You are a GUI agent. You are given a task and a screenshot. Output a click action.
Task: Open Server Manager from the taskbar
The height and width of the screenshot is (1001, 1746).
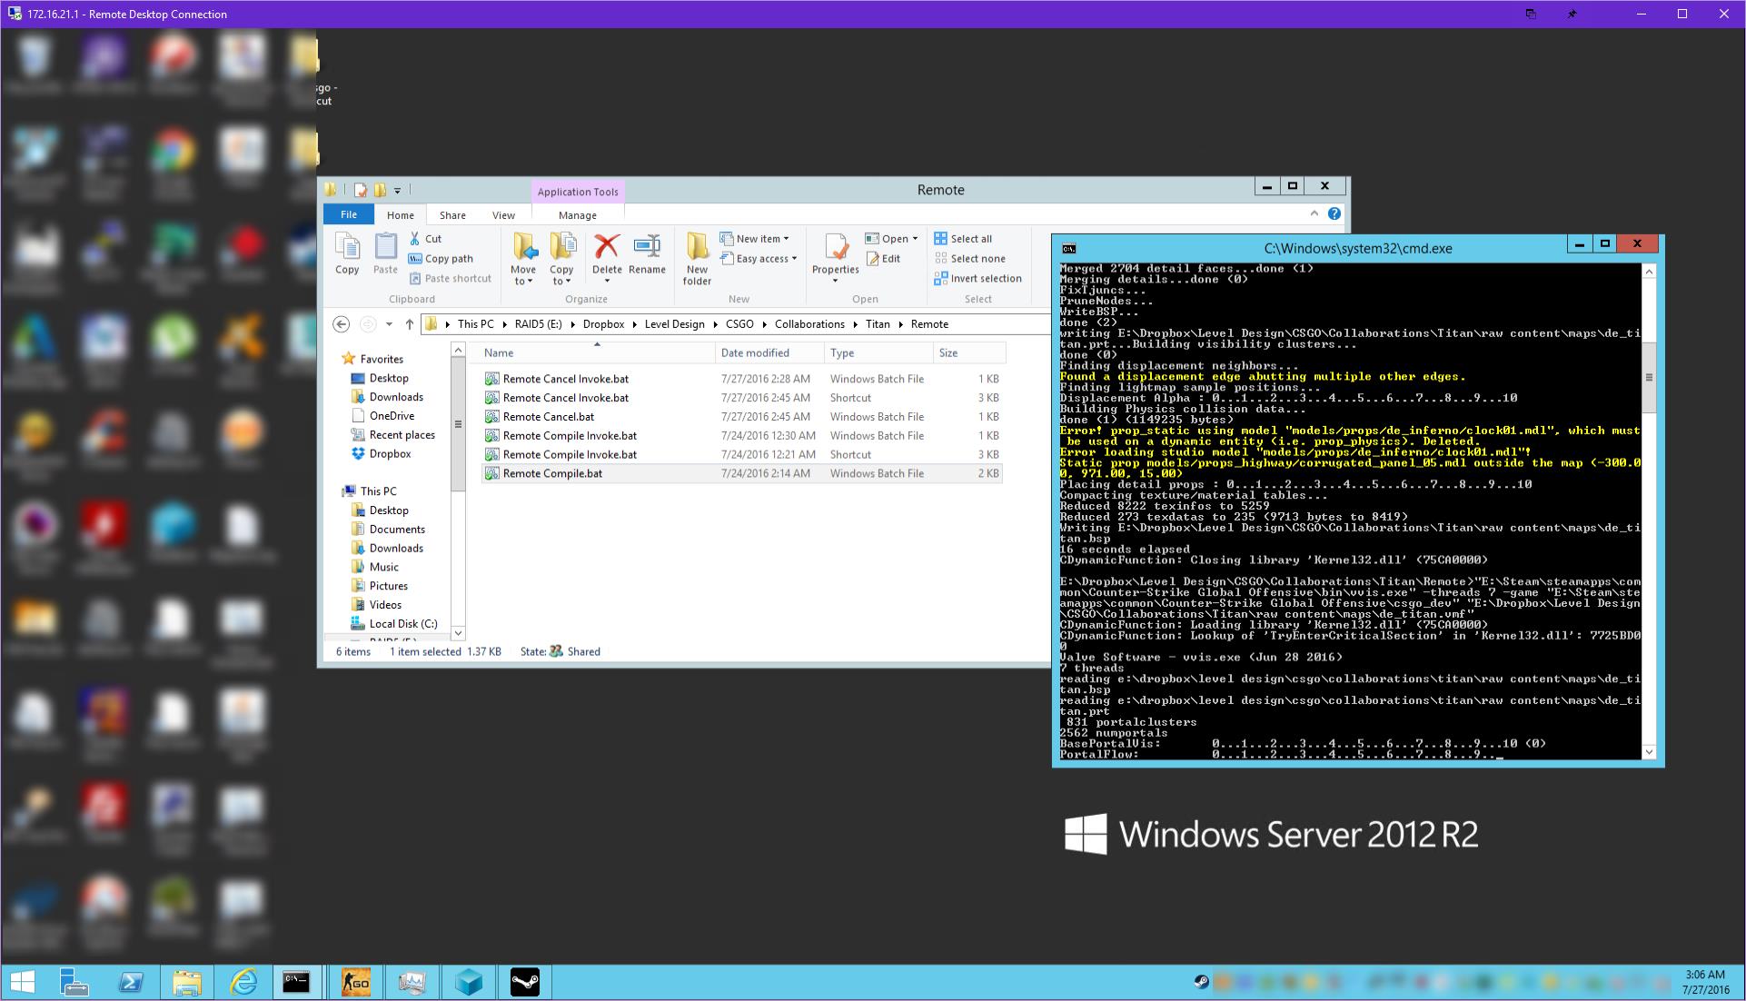(74, 982)
